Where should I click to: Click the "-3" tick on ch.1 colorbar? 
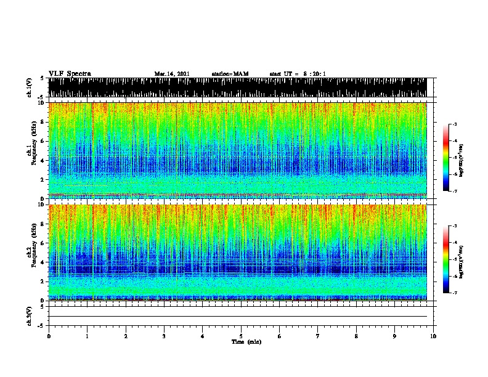(455, 124)
